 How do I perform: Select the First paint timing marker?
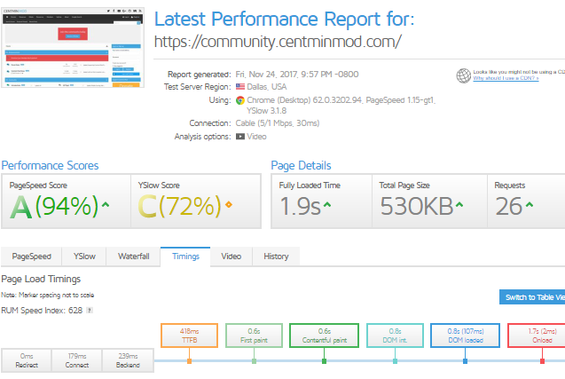point(254,336)
